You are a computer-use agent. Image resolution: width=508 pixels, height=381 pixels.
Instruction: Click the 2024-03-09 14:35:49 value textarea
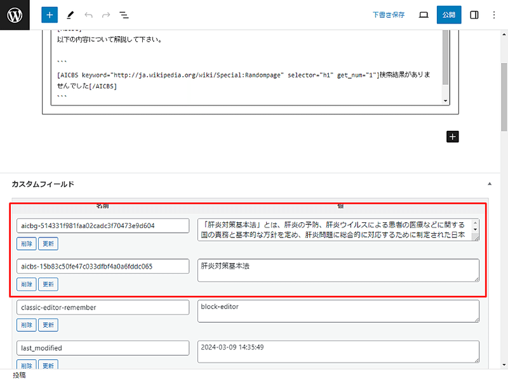[x=338, y=352]
